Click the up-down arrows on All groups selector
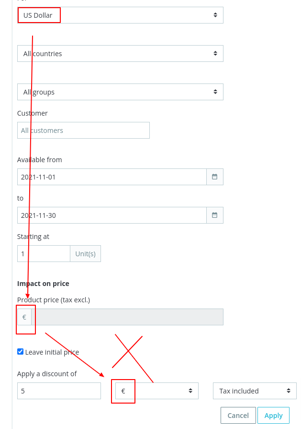The height and width of the screenshot is (429, 301). pos(216,92)
